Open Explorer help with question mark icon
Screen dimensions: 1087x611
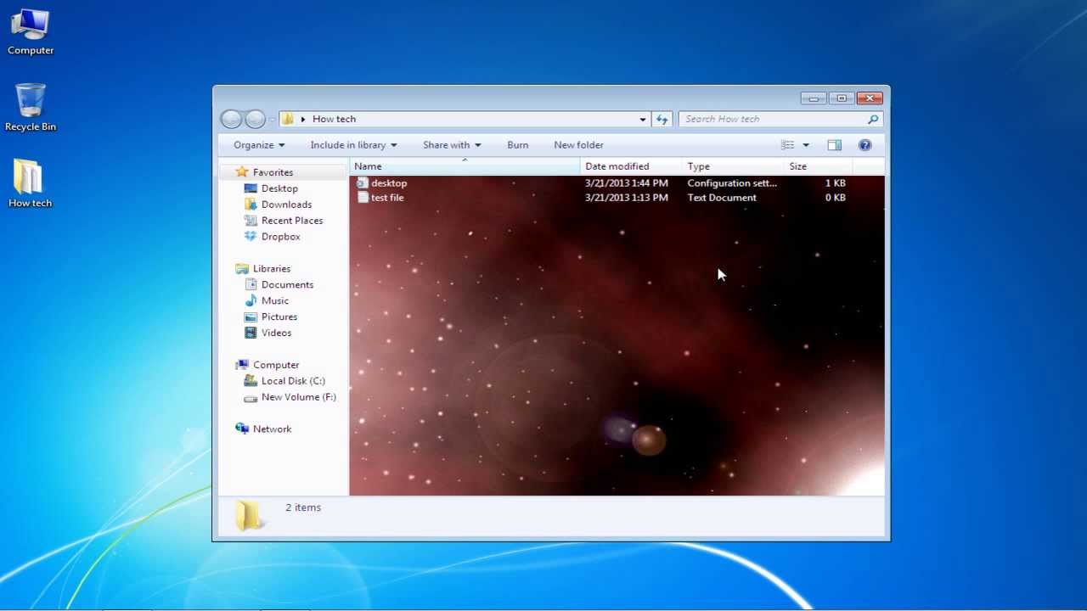pyautogui.click(x=865, y=145)
